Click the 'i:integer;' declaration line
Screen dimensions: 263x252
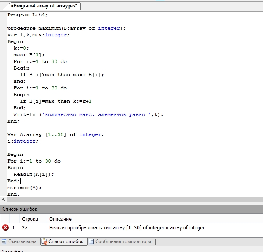point(23,141)
